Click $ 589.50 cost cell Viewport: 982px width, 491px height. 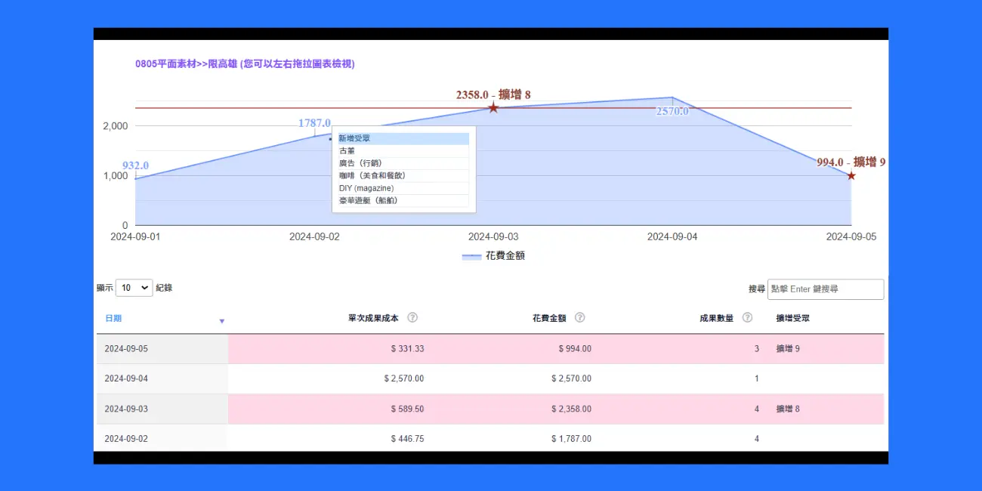[407, 409]
